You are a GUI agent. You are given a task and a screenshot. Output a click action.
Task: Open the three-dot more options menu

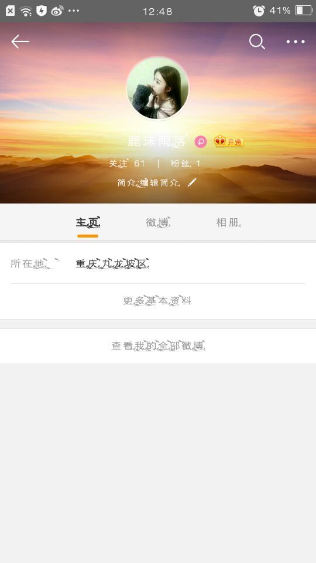click(296, 42)
